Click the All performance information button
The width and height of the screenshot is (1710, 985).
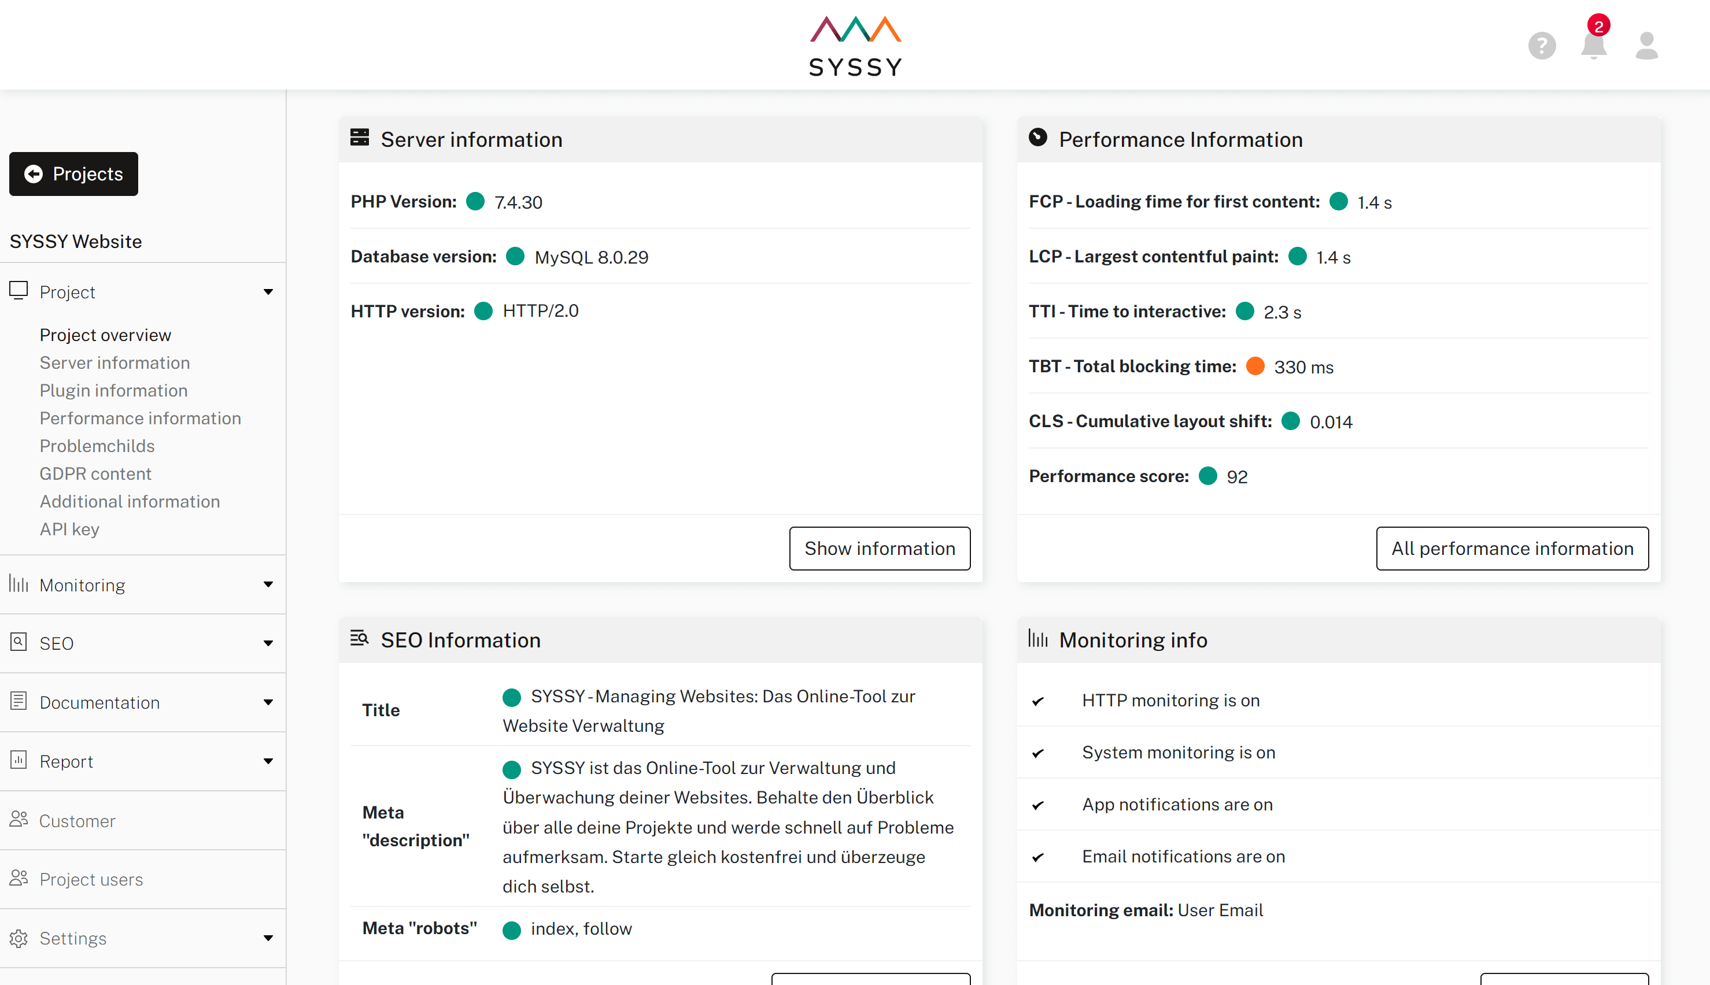coord(1512,548)
